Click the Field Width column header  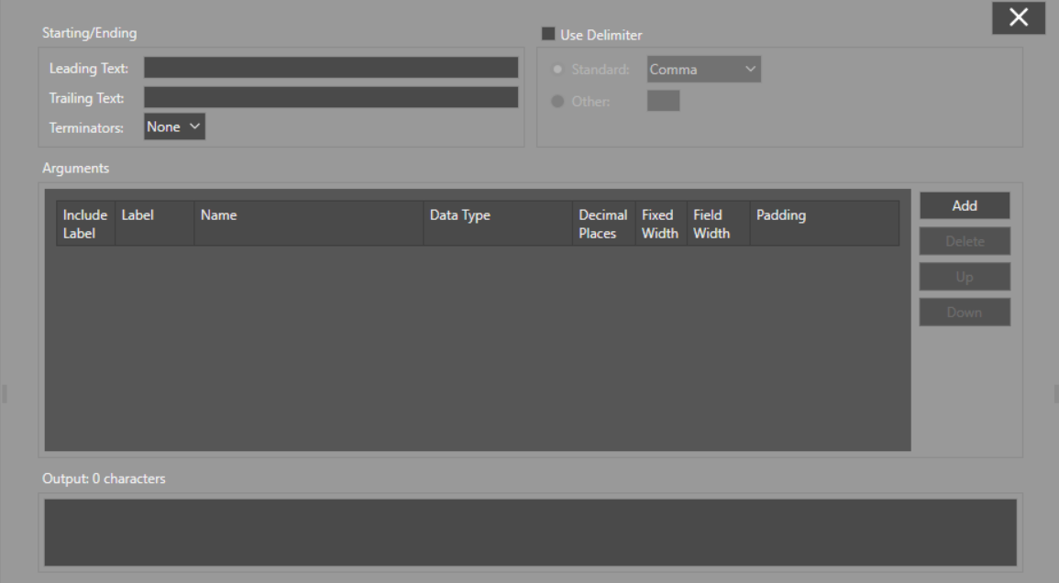718,224
